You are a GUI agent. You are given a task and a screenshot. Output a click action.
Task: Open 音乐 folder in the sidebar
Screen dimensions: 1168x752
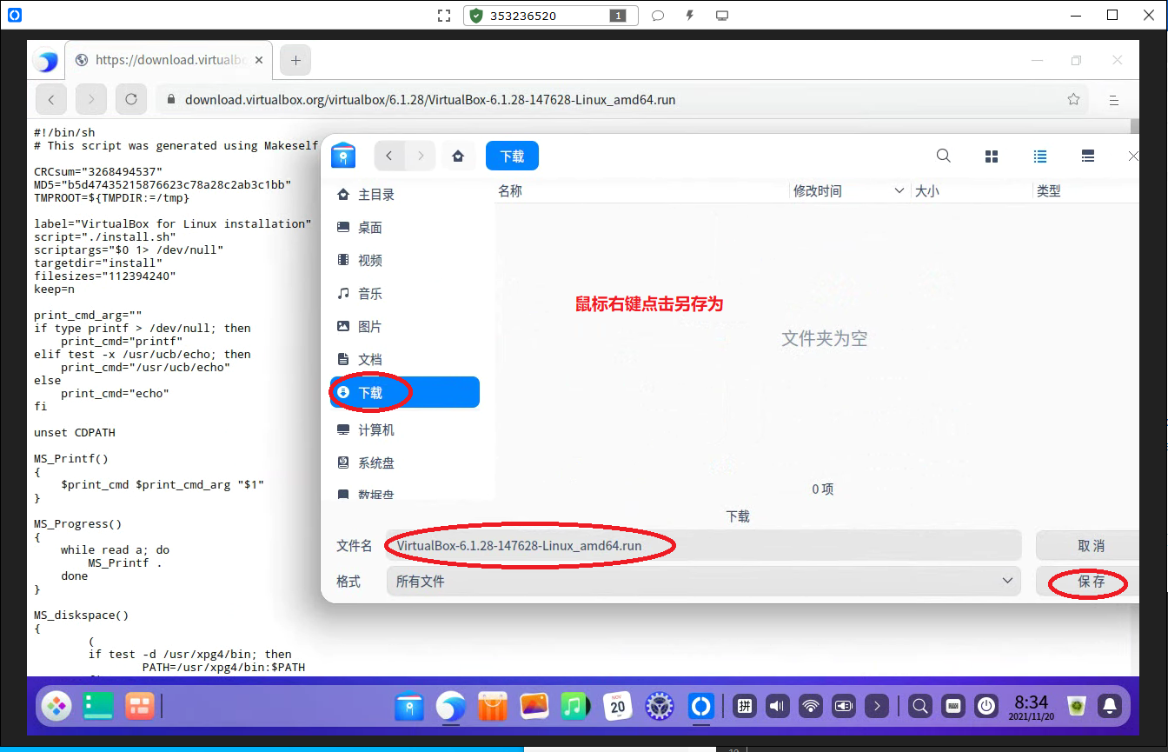[405, 294]
